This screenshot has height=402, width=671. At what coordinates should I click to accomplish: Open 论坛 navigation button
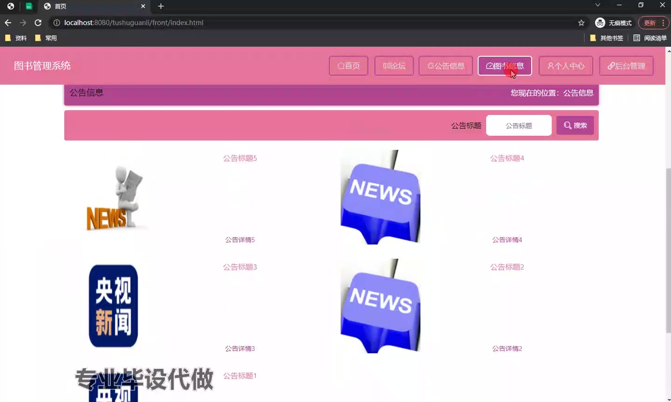pos(394,66)
